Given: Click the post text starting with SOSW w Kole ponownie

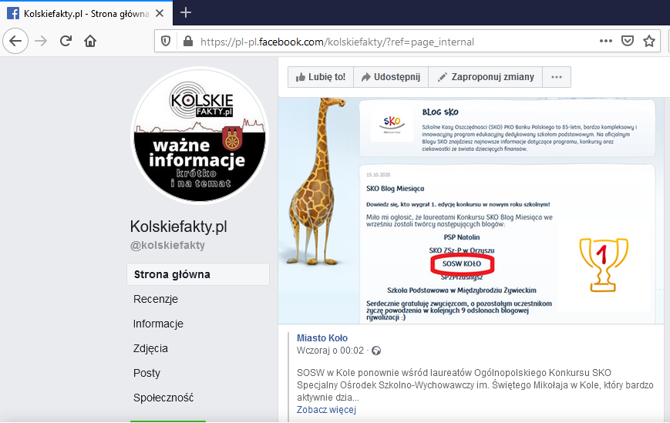Looking at the screenshot, I should pos(475,384).
